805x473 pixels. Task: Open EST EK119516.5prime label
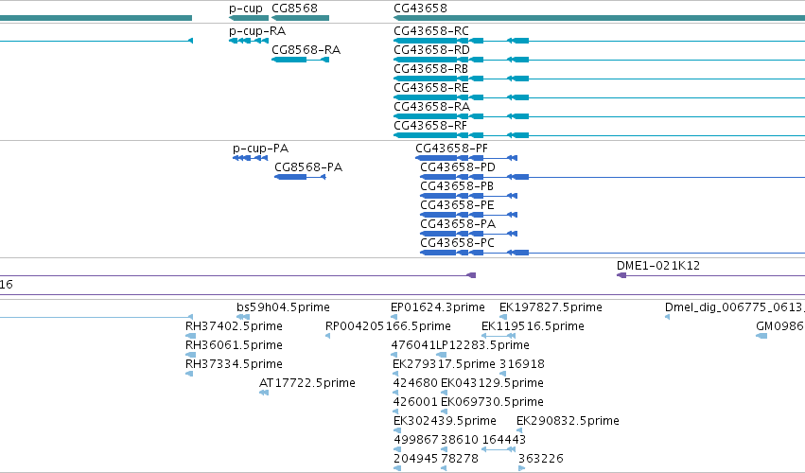click(533, 326)
